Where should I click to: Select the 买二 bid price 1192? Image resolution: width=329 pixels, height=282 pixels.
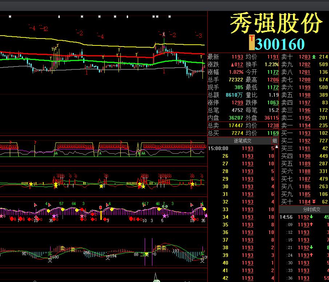pos(304,141)
